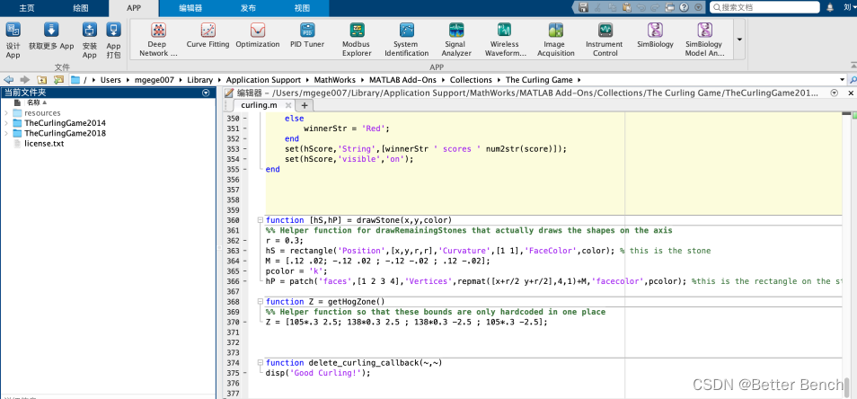Click Application Support in the address path
The width and height of the screenshot is (857, 399).
(263, 80)
